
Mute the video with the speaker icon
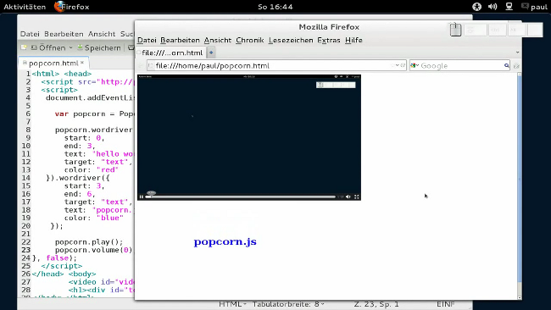348,197
